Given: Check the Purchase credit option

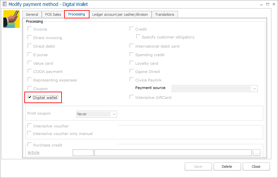Looking at the screenshot, I should pyautogui.click(x=30, y=145).
